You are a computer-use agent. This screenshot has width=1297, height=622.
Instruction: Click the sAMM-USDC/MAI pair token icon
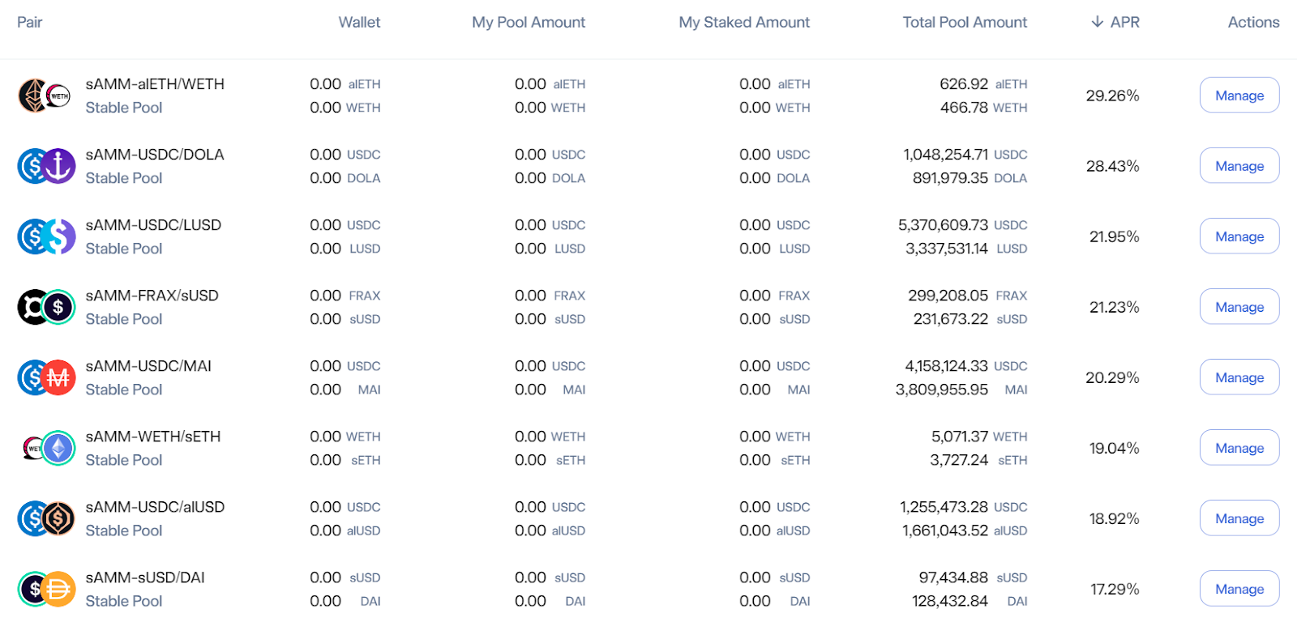[46, 377]
